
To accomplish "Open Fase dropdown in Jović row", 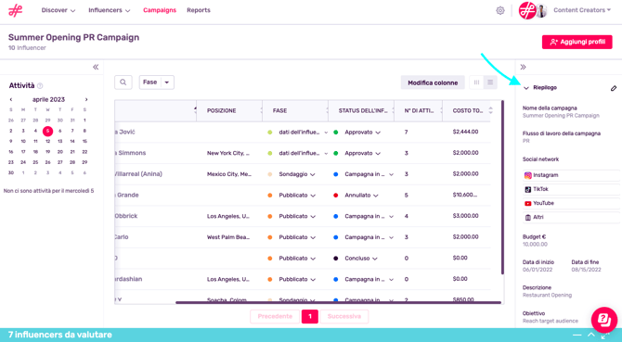I will coord(326,133).
